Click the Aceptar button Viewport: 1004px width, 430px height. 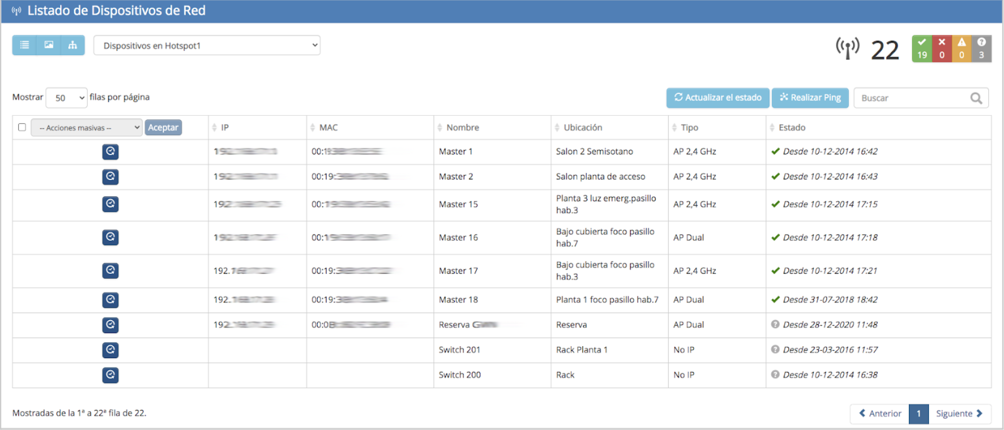163,128
